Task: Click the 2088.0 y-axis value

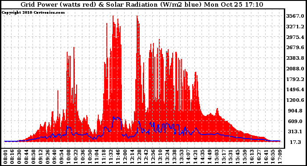Action: point(295,69)
